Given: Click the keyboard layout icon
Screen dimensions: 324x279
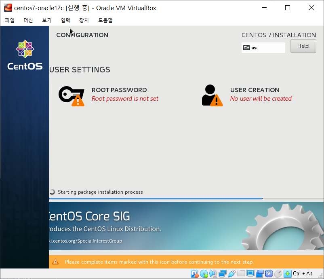Looking at the screenshot, I should tap(246, 48).
